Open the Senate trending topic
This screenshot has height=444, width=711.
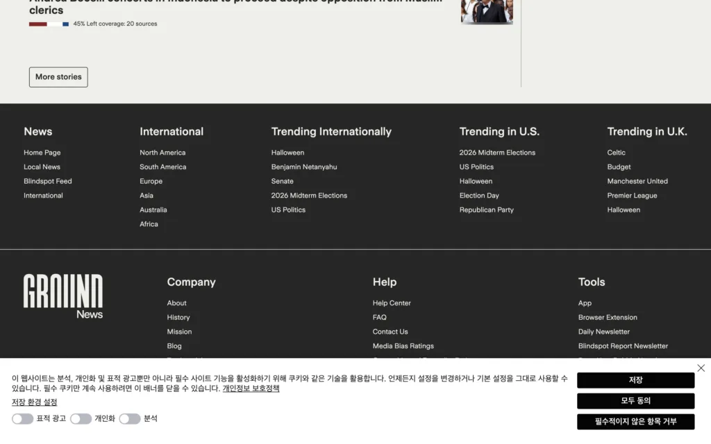282,181
